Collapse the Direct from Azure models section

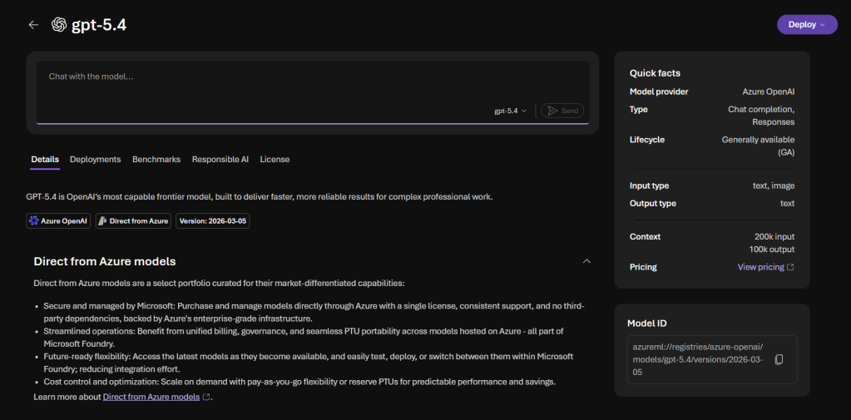point(586,261)
